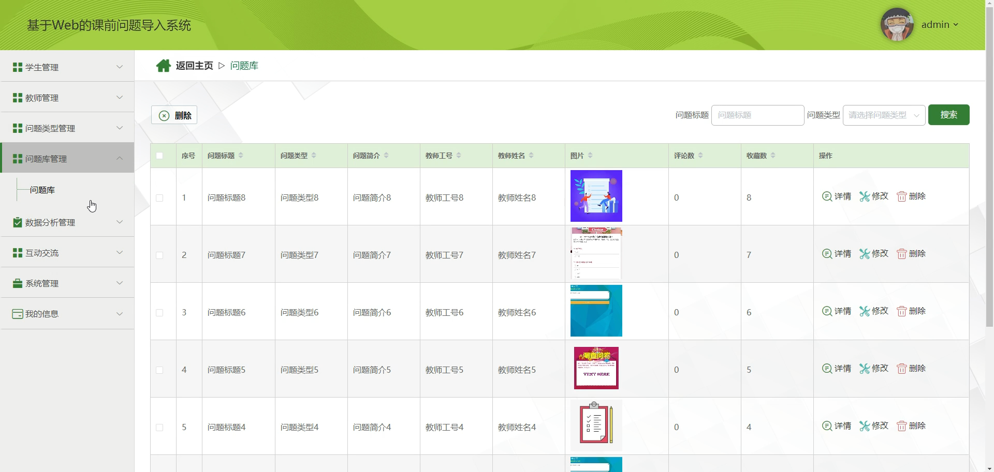Check the box for row 问题标题4
The height and width of the screenshot is (472, 994).
pyautogui.click(x=159, y=428)
